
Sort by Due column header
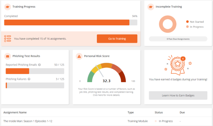pos(182,112)
